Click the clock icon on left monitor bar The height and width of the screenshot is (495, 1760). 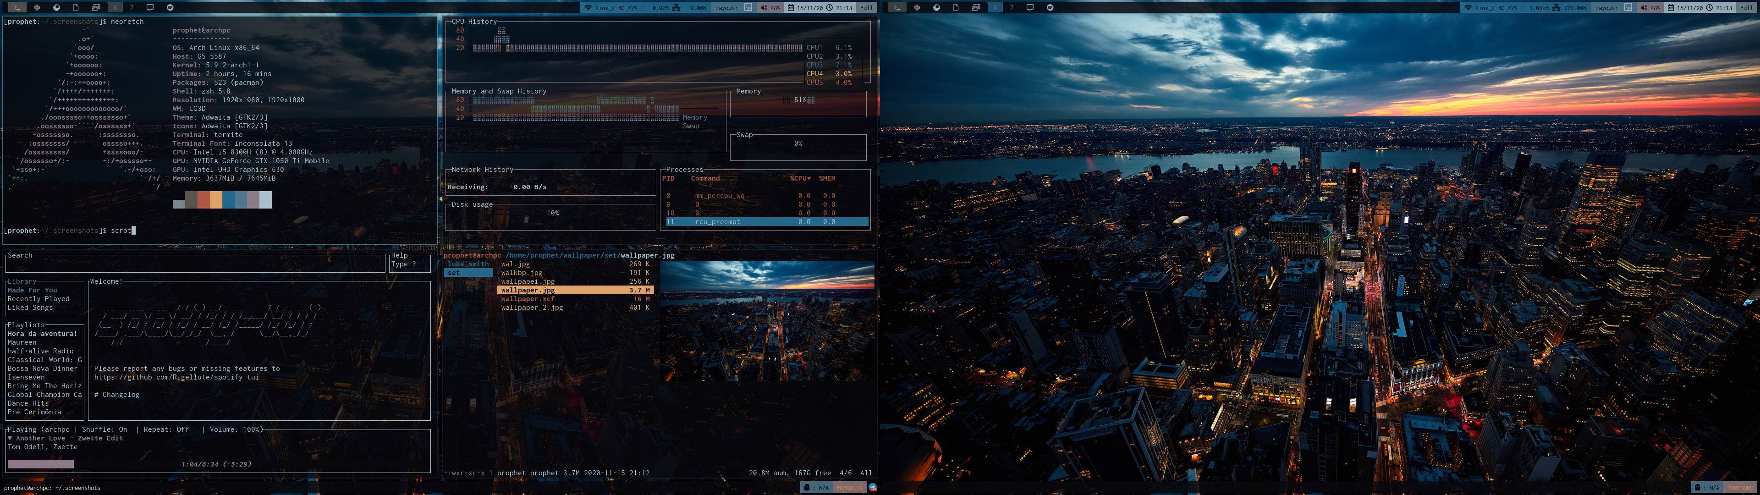(x=830, y=7)
